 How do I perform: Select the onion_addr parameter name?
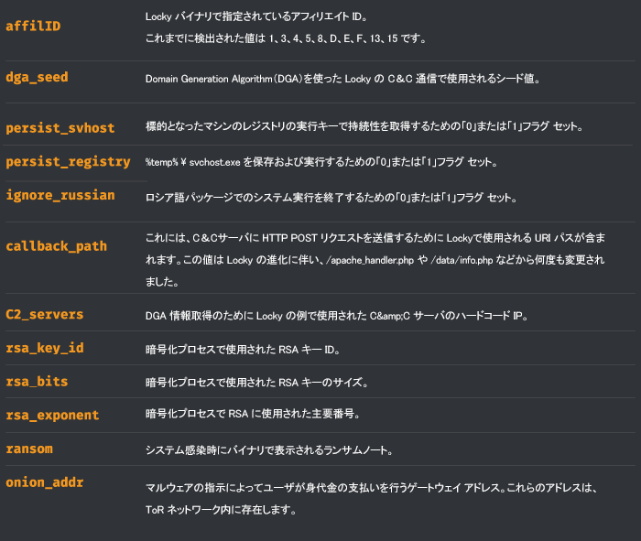pos(45,482)
